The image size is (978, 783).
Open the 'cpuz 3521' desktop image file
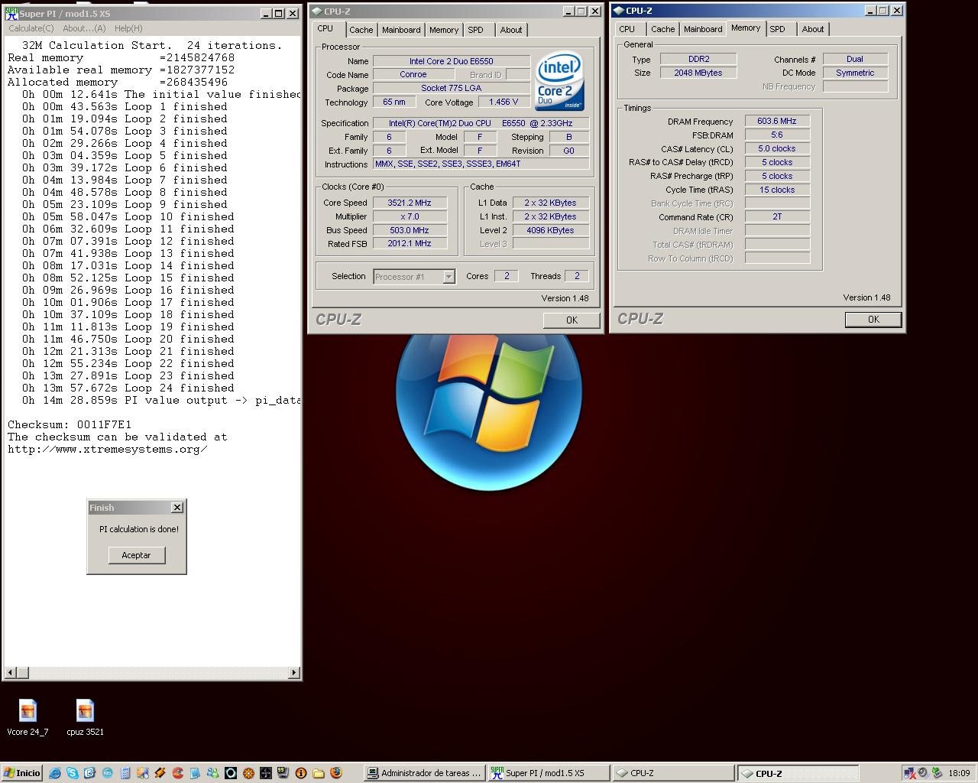[x=85, y=718]
